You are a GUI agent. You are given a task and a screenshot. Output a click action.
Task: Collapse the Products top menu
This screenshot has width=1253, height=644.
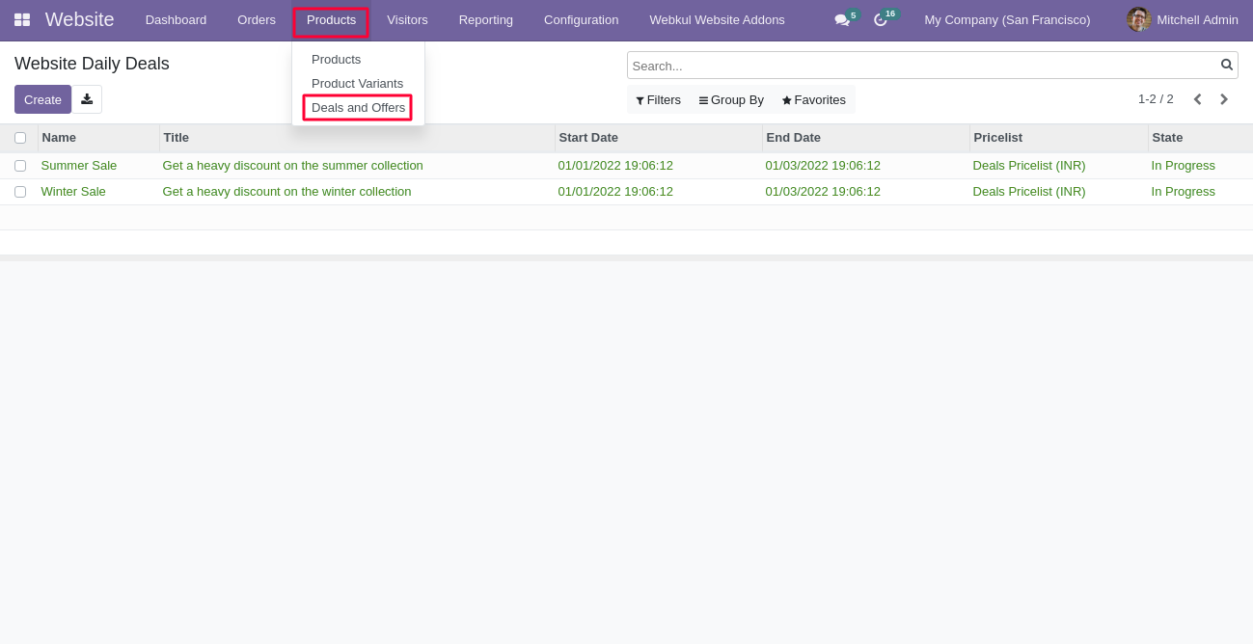(x=331, y=19)
